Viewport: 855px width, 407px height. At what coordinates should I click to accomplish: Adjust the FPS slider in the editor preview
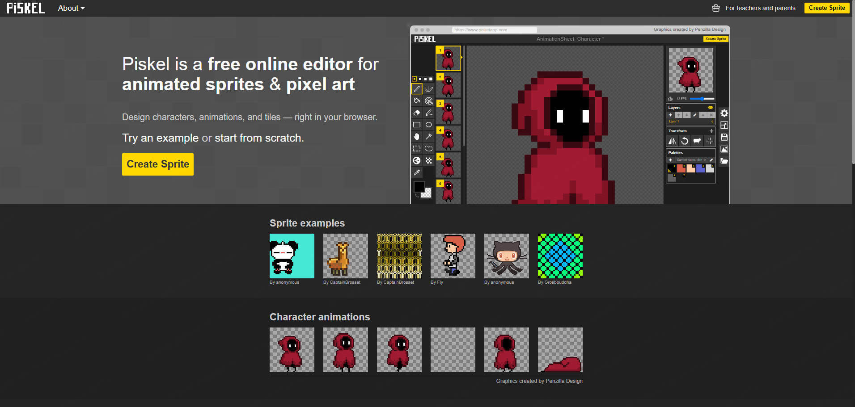tap(702, 99)
